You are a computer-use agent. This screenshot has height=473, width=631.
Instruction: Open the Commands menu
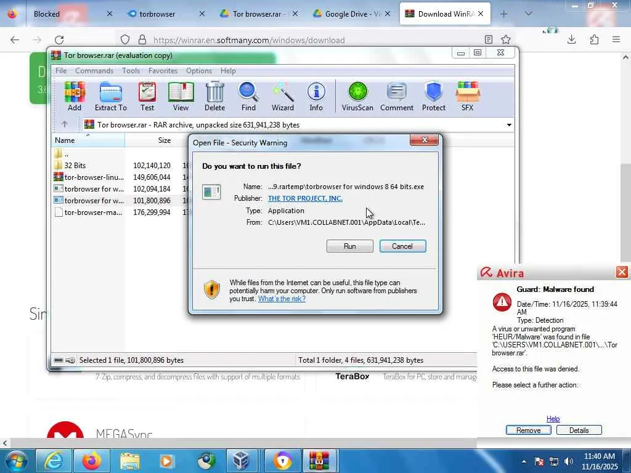point(94,71)
